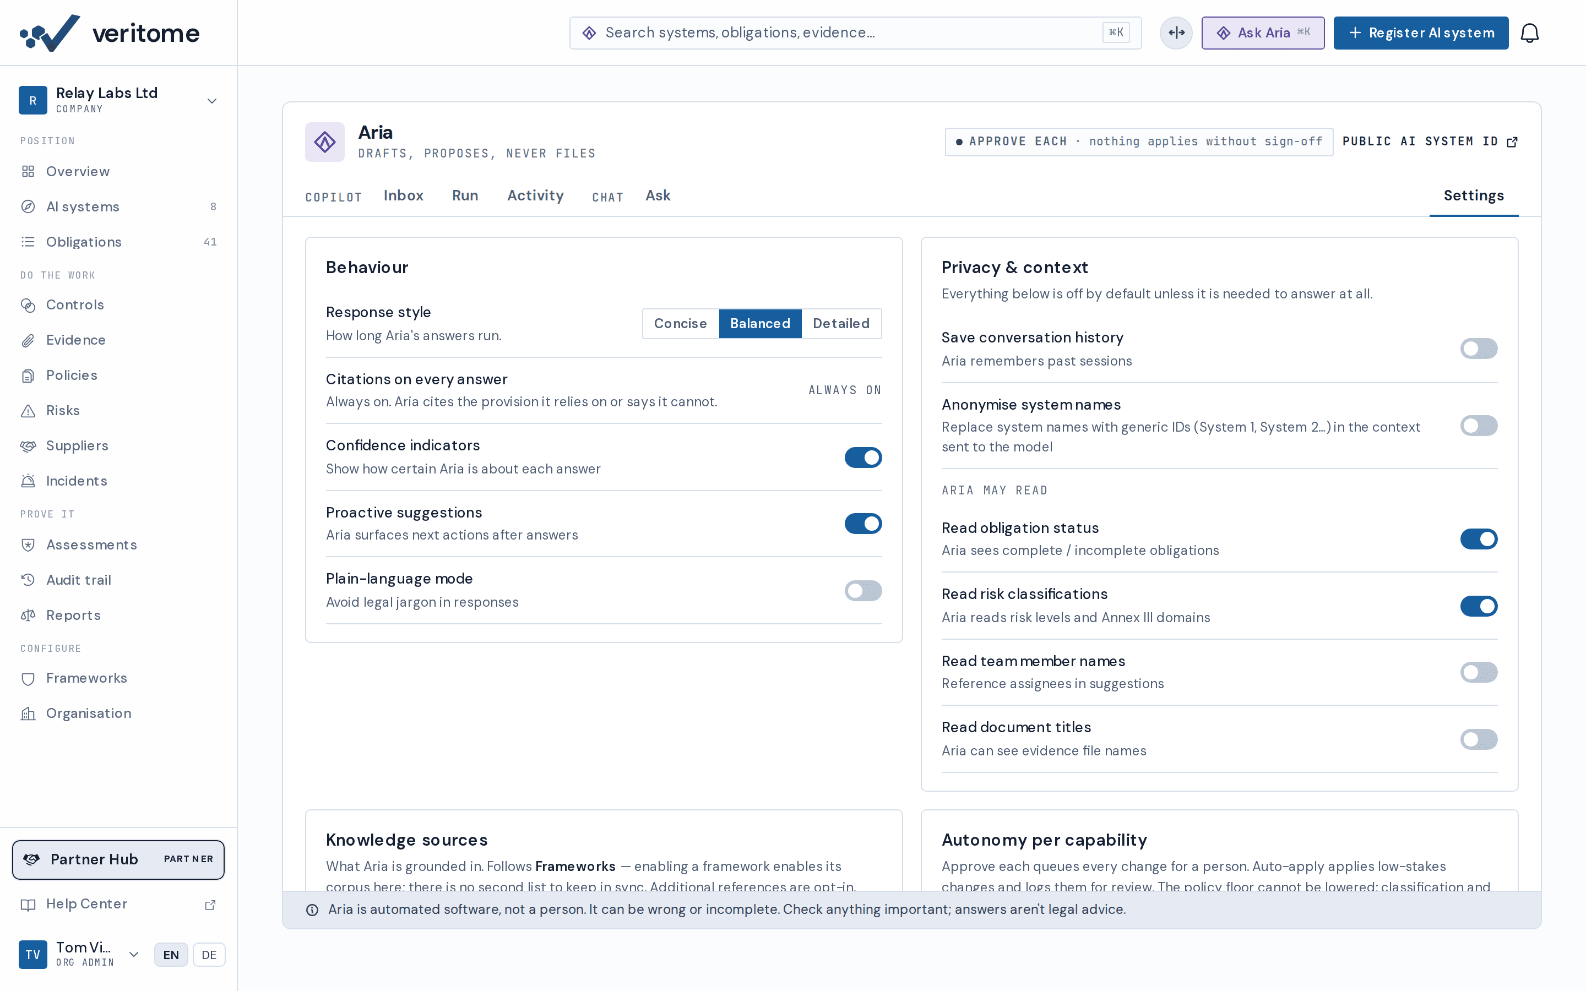Click Register AI system button
This screenshot has width=1586, height=991.
point(1420,33)
